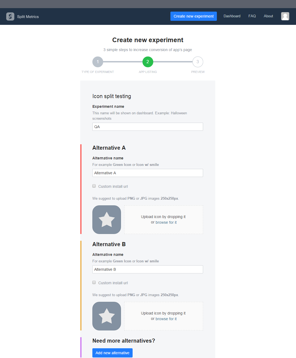The image size is (296, 358).
Task: Click the Split Metrics brand text
Action: click(28, 17)
